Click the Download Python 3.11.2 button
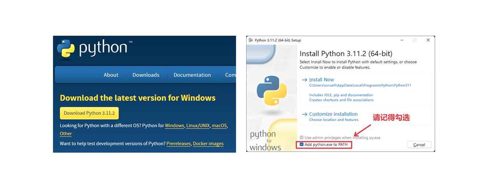 89,113
